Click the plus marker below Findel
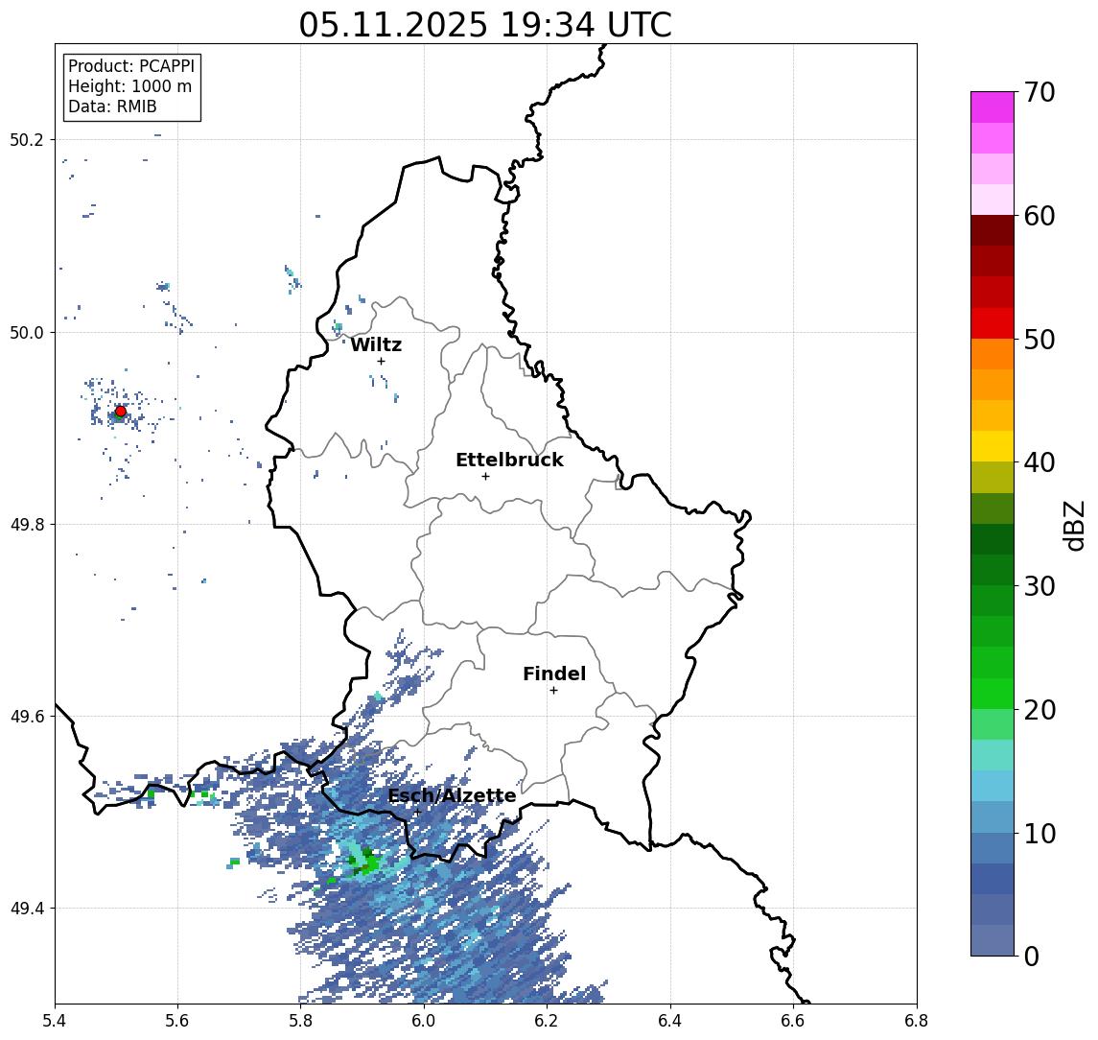This screenshot has height=1040, width=1098. 553,691
